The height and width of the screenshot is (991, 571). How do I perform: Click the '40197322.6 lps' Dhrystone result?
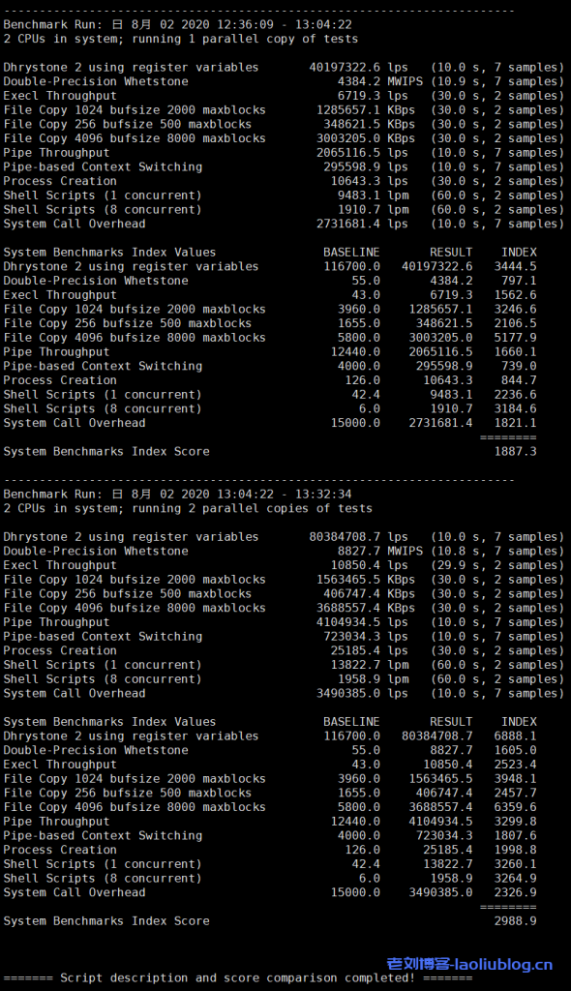[x=358, y=68]
